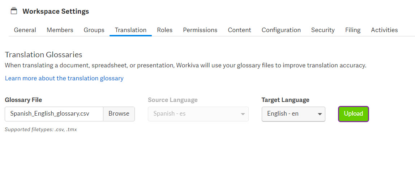Click the Glossary File name field
Image resolution: width=415 pixels, height=174 pixels.
click(x=54, y=113)
